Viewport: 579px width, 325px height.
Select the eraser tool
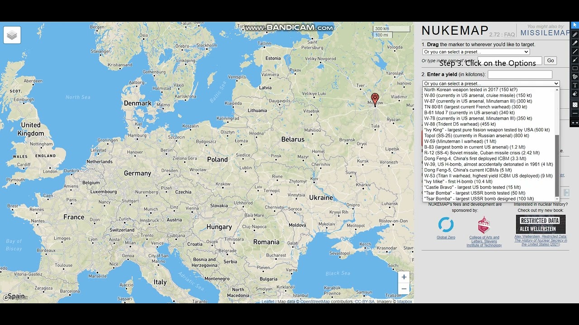pos(575,94)
